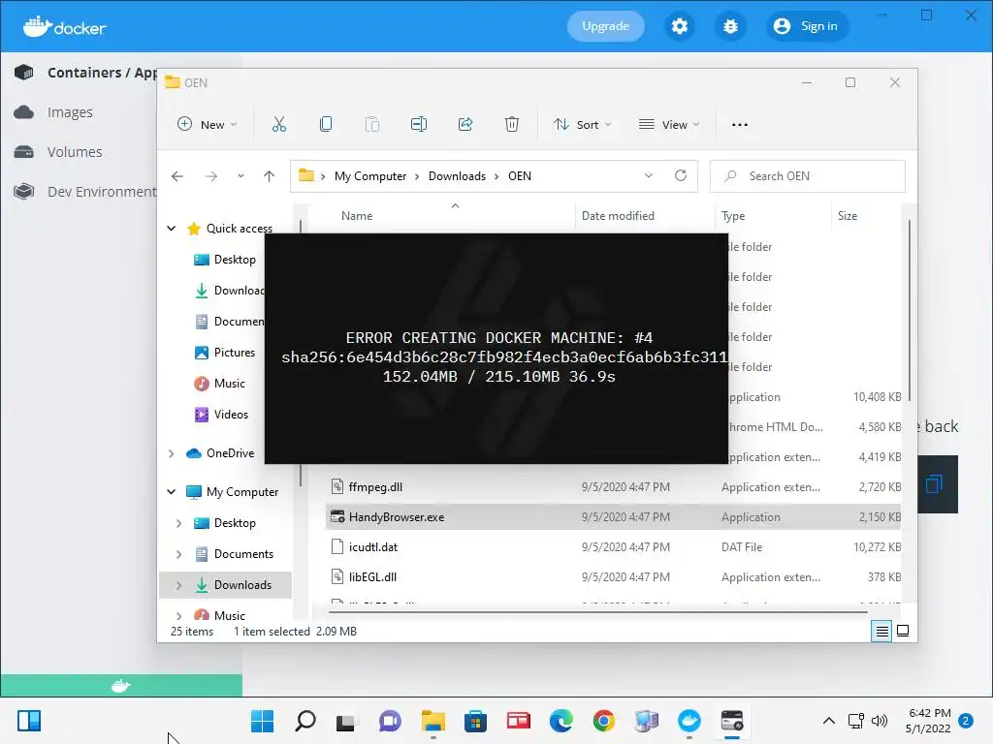
Task: Open Widgets panel on taskbar
Action: (x=29, y=721)
